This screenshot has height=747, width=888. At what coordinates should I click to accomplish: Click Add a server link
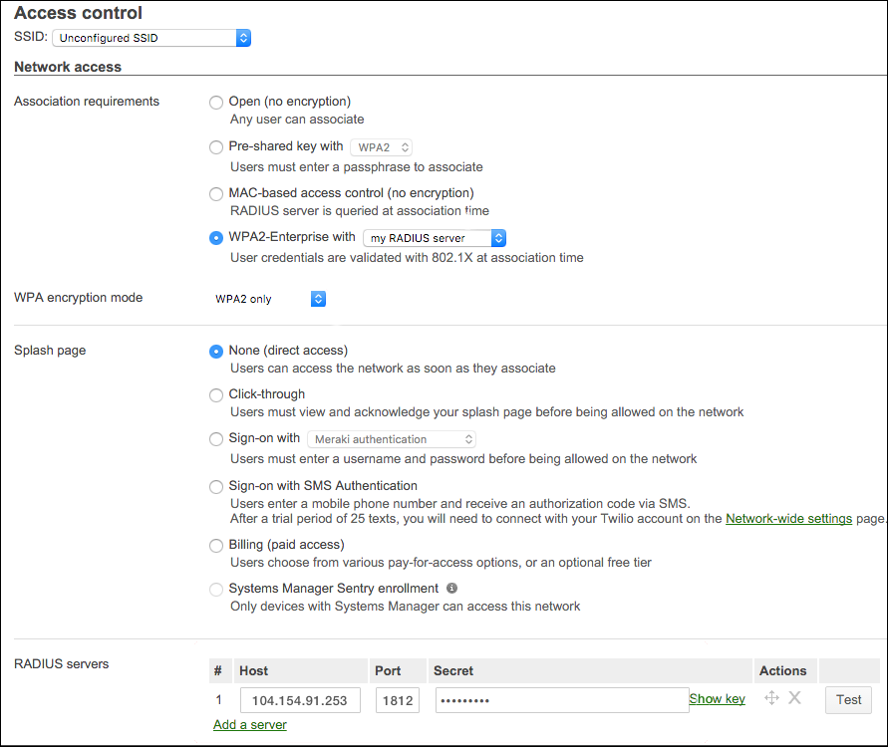[250, 725]
